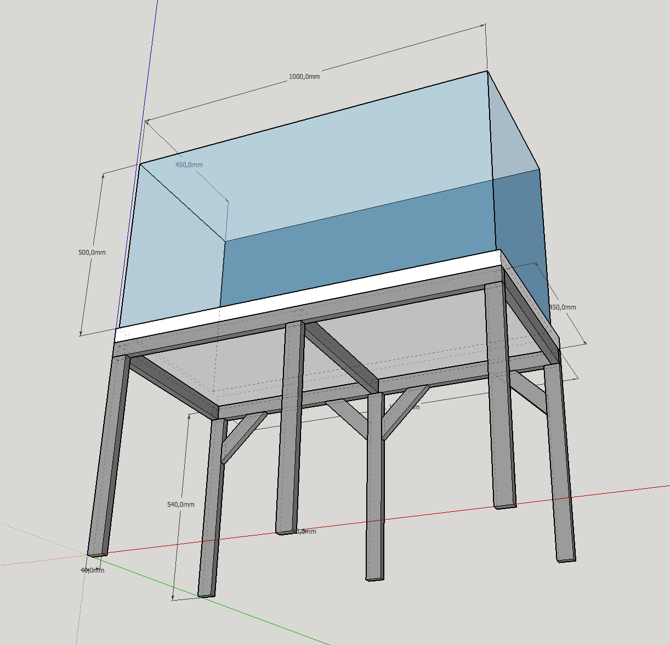670x645 pixels.
Task: Click the 500,0mm tank height dimension
Action: click(92, 253)
